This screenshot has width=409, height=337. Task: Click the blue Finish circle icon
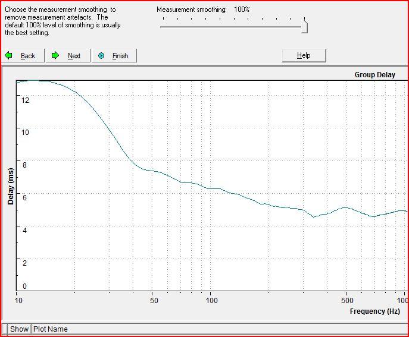coord(101,55)
